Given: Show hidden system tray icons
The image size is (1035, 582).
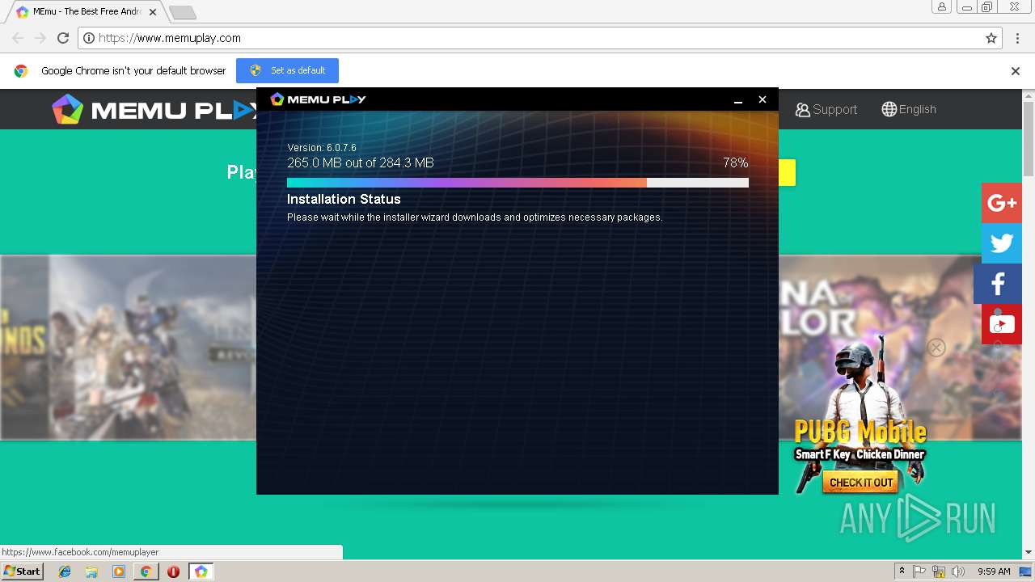Looking at the screenshot, I should point(902,571).
